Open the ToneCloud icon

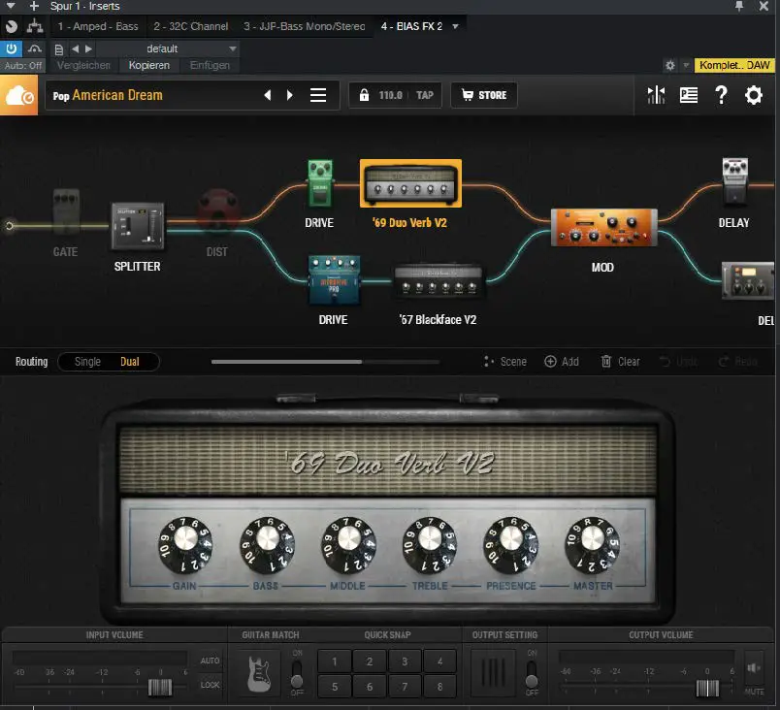(x=19, y=96)
